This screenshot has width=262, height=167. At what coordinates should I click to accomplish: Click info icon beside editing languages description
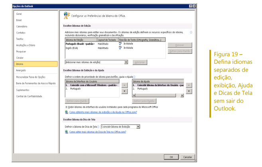[x=191, y=32]
